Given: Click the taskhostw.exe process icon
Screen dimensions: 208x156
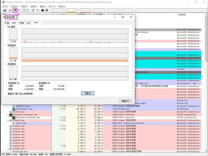Looking at the screenshot, I should click(14, 106).
